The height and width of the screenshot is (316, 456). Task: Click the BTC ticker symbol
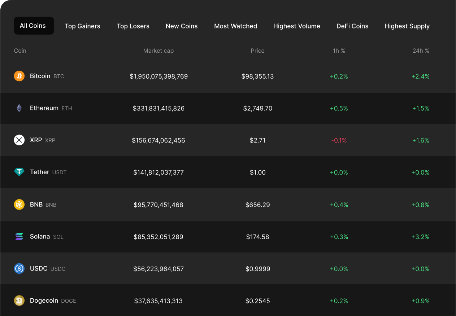(x=59, y=76)
